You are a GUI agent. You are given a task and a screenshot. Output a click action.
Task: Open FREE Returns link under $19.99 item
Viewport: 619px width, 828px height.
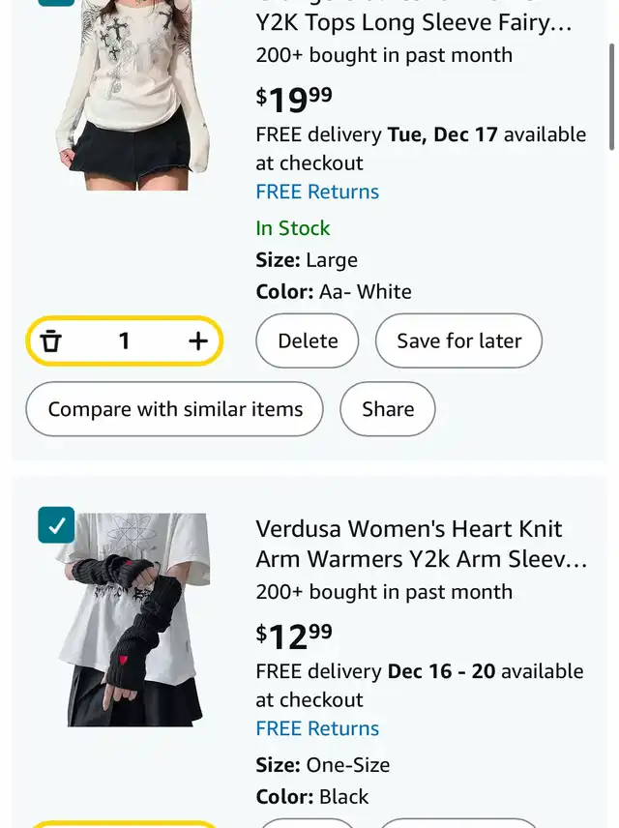[x=317, y=192]
